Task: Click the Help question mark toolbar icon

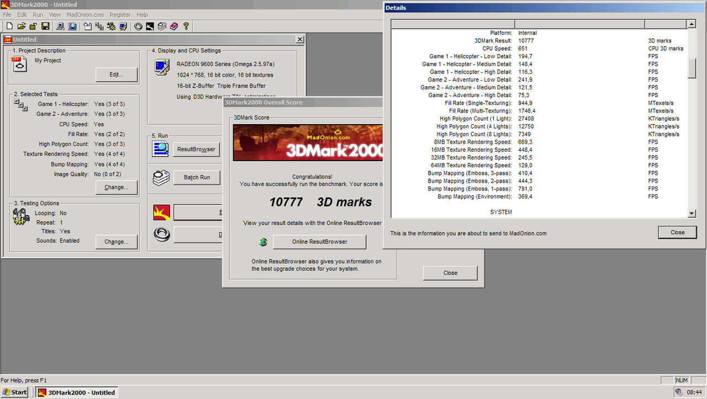Action: (186, 26)
